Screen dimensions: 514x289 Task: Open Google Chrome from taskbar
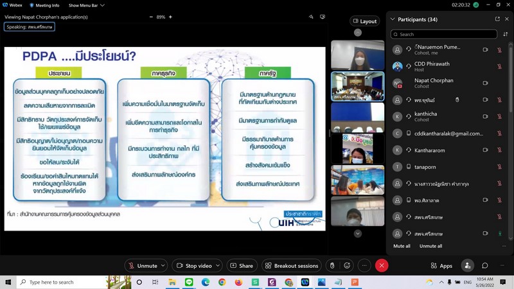222,282
